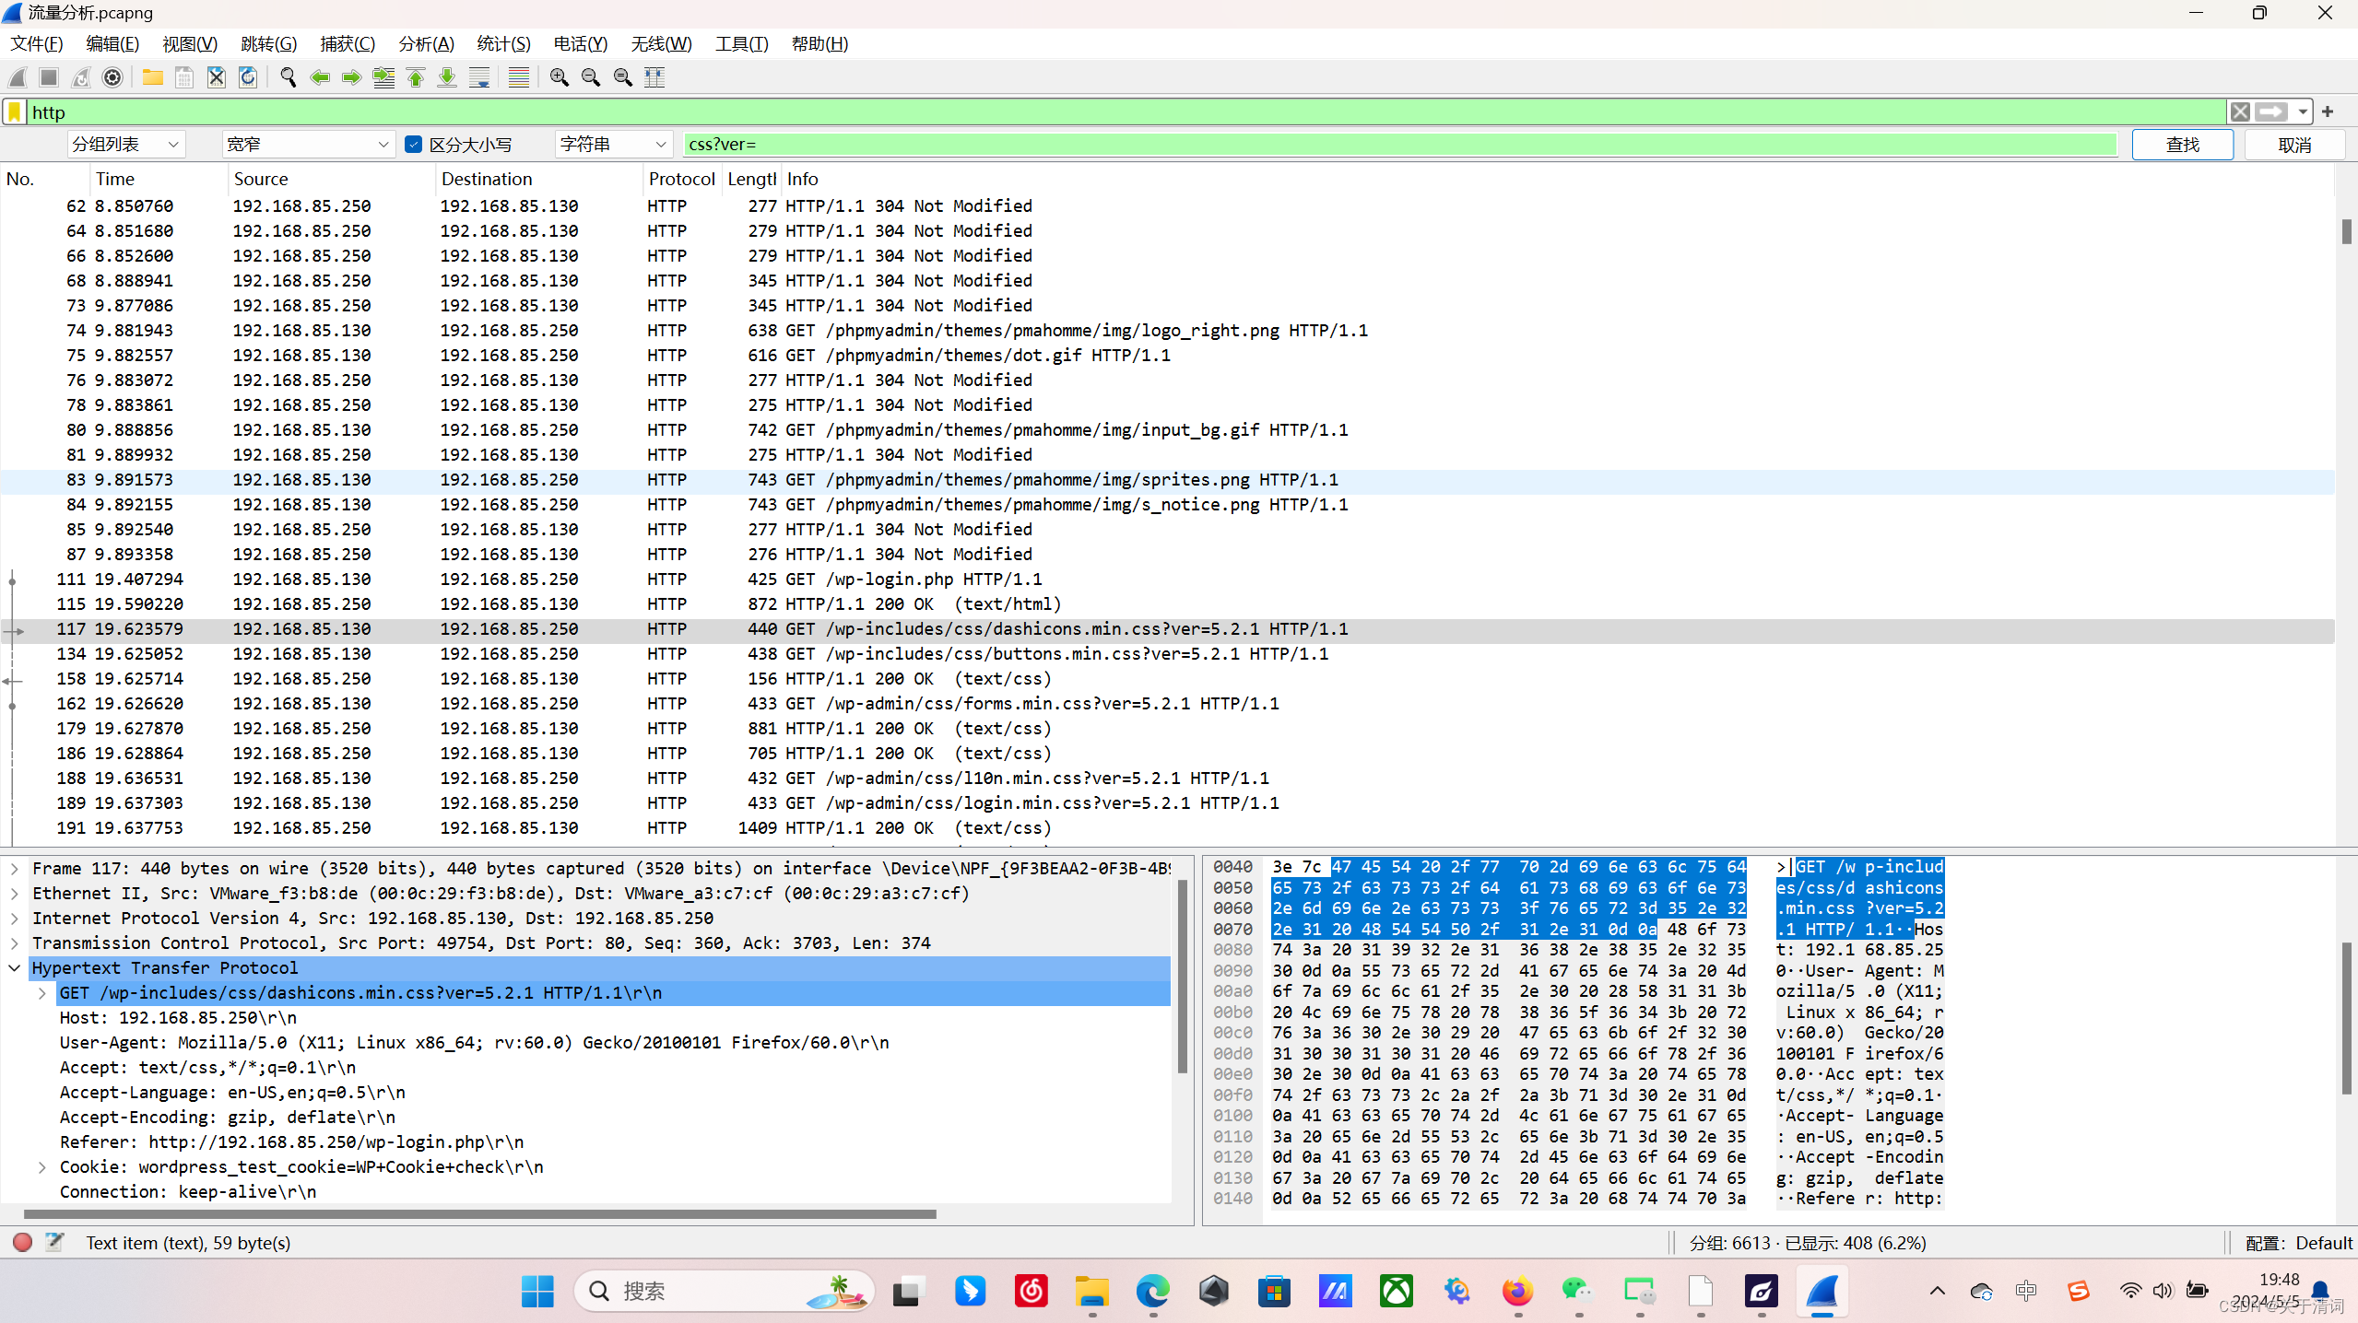2358x1323 pixels.
Task: Click the find packet magnifier icon
Action: coord(288,77)
